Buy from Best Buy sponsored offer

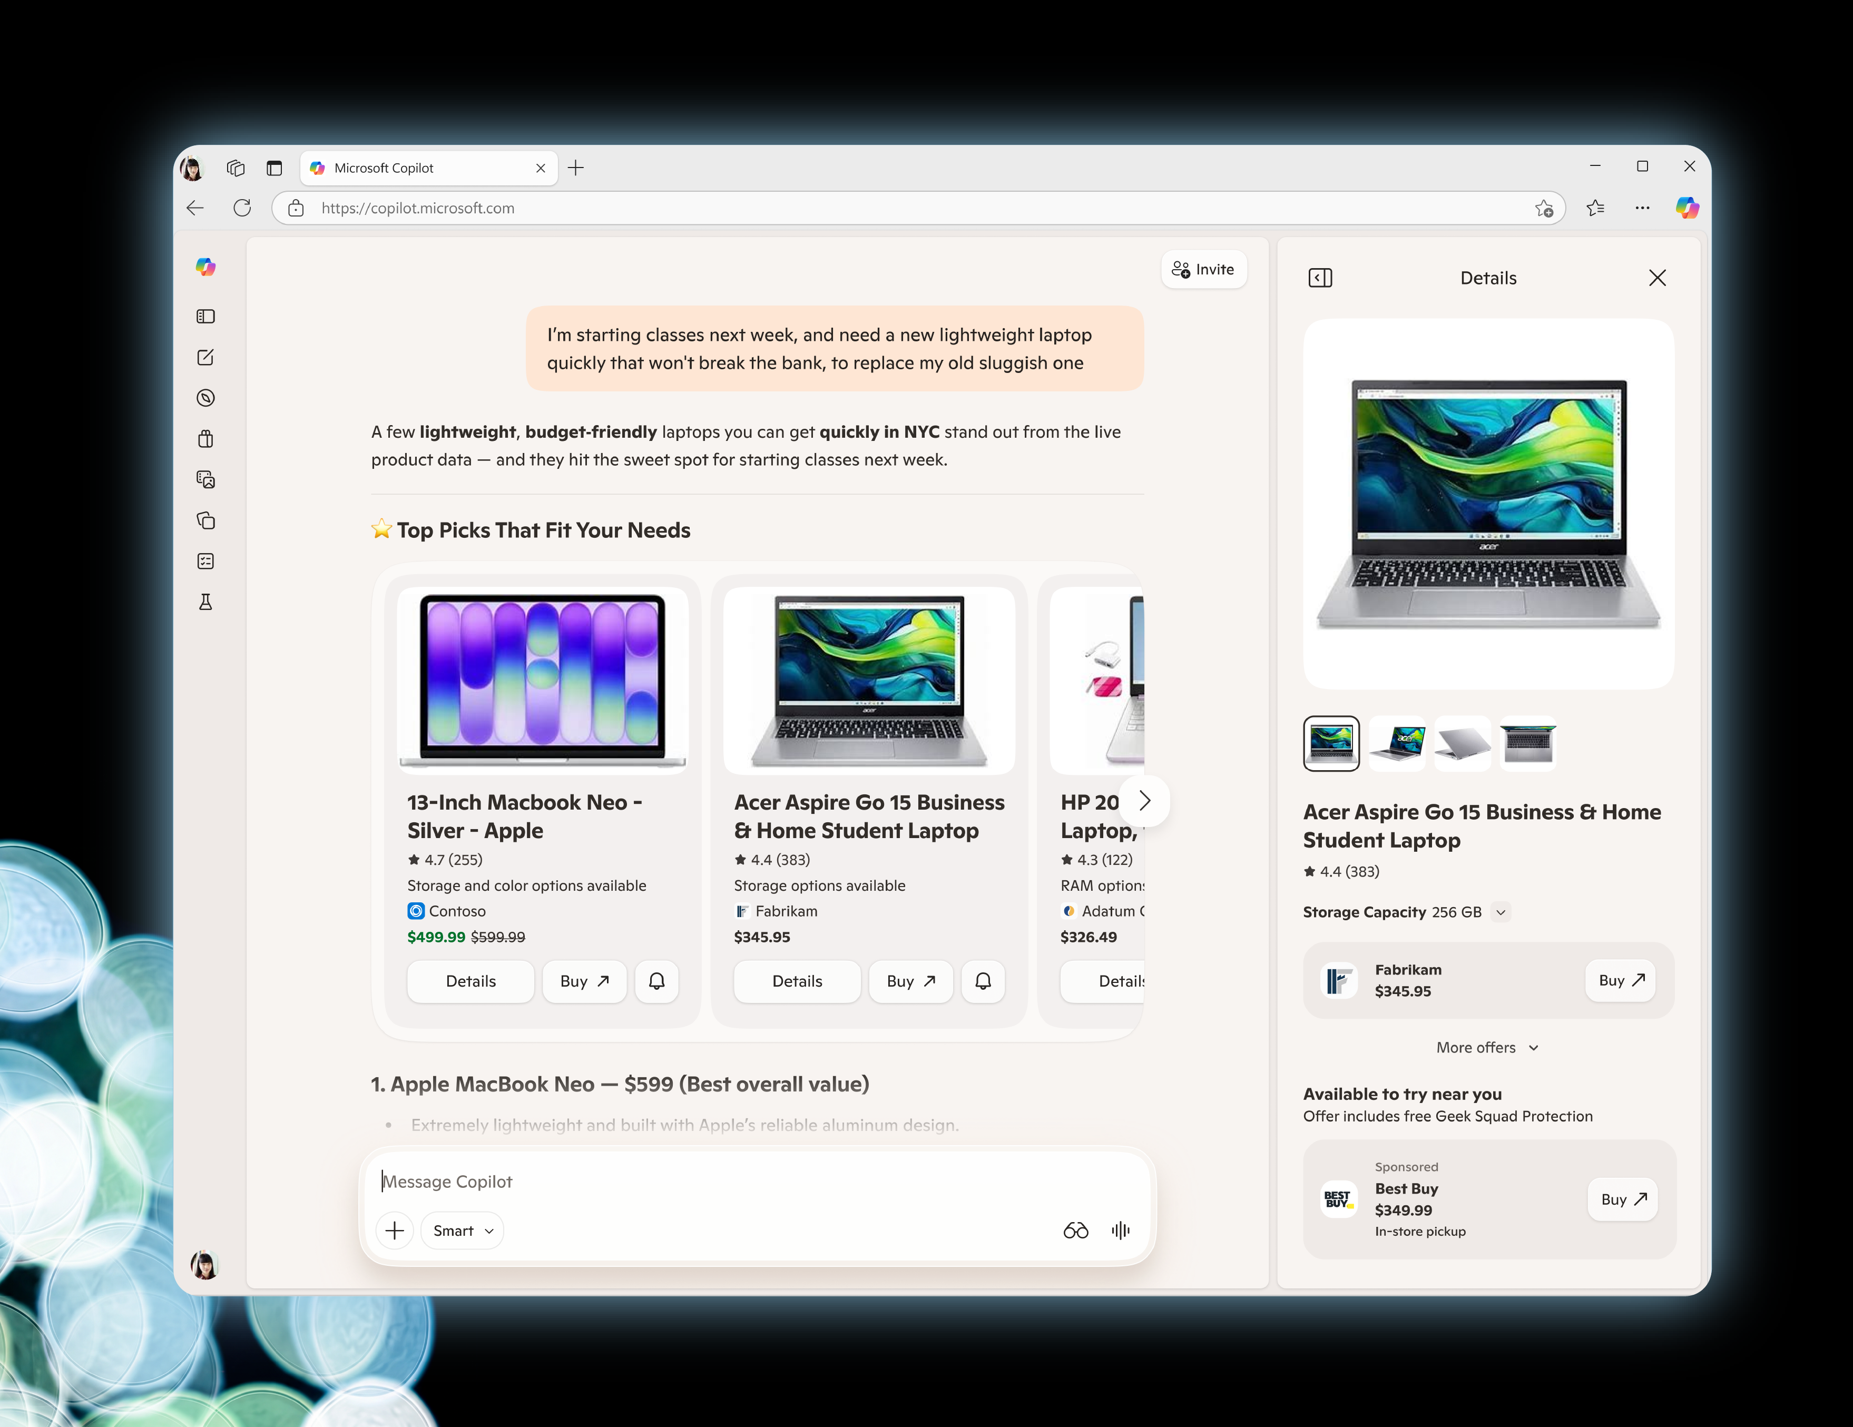tap(1623, 1199)
